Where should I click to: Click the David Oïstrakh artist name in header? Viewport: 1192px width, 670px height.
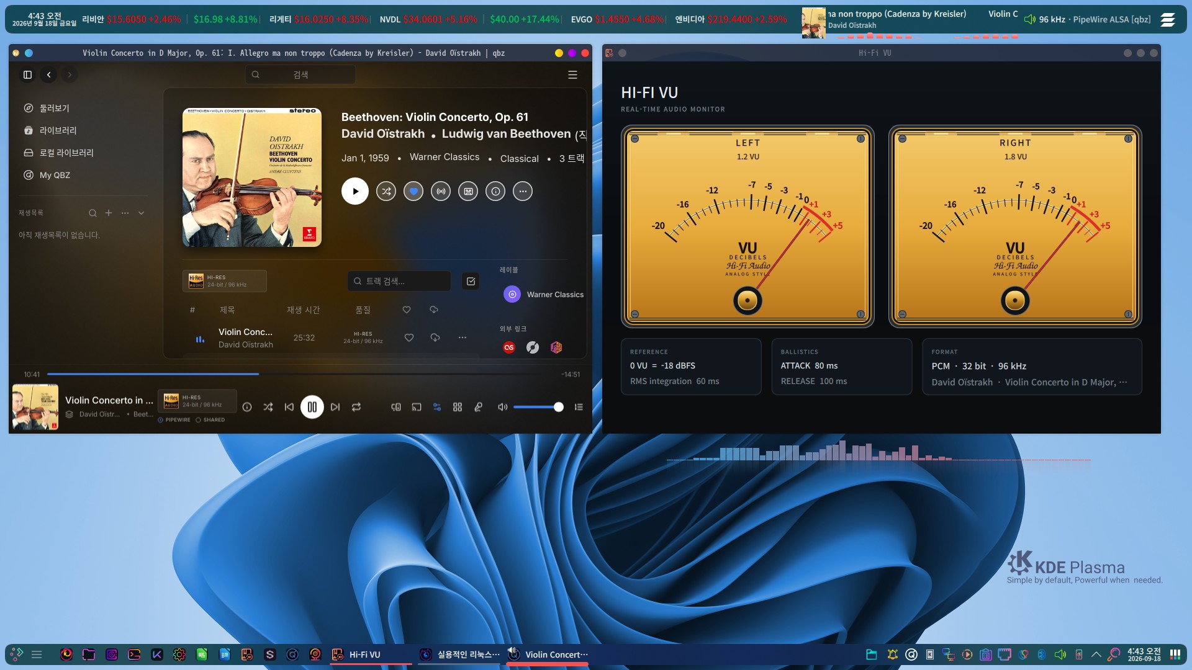pos(383,133)
